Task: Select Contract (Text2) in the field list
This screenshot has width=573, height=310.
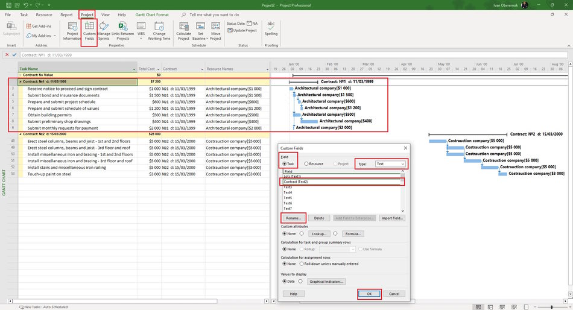Action: (x=341, y=182)
